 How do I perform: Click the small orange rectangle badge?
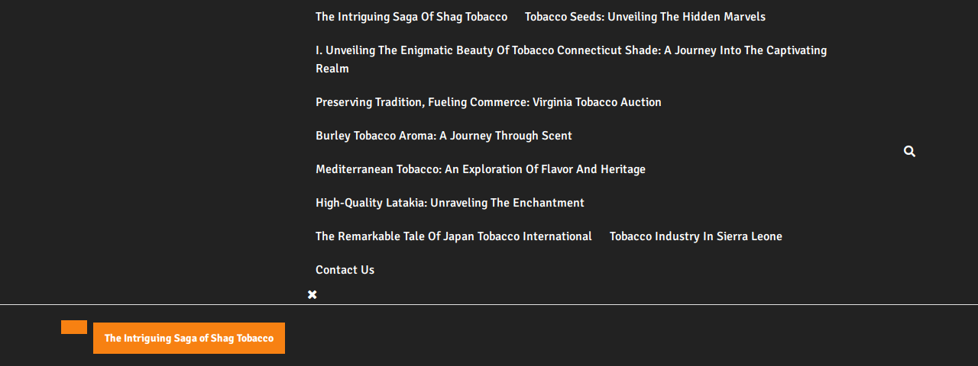click(74, 327)
